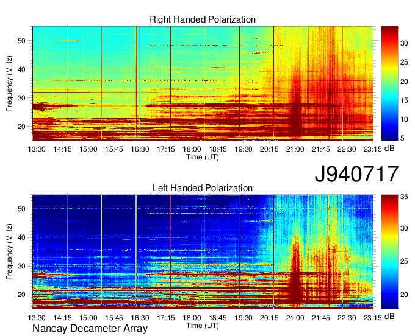415x336 pixels.
Task: Click the 35 value on Left Handed color bar
Action: coord(404,197)
